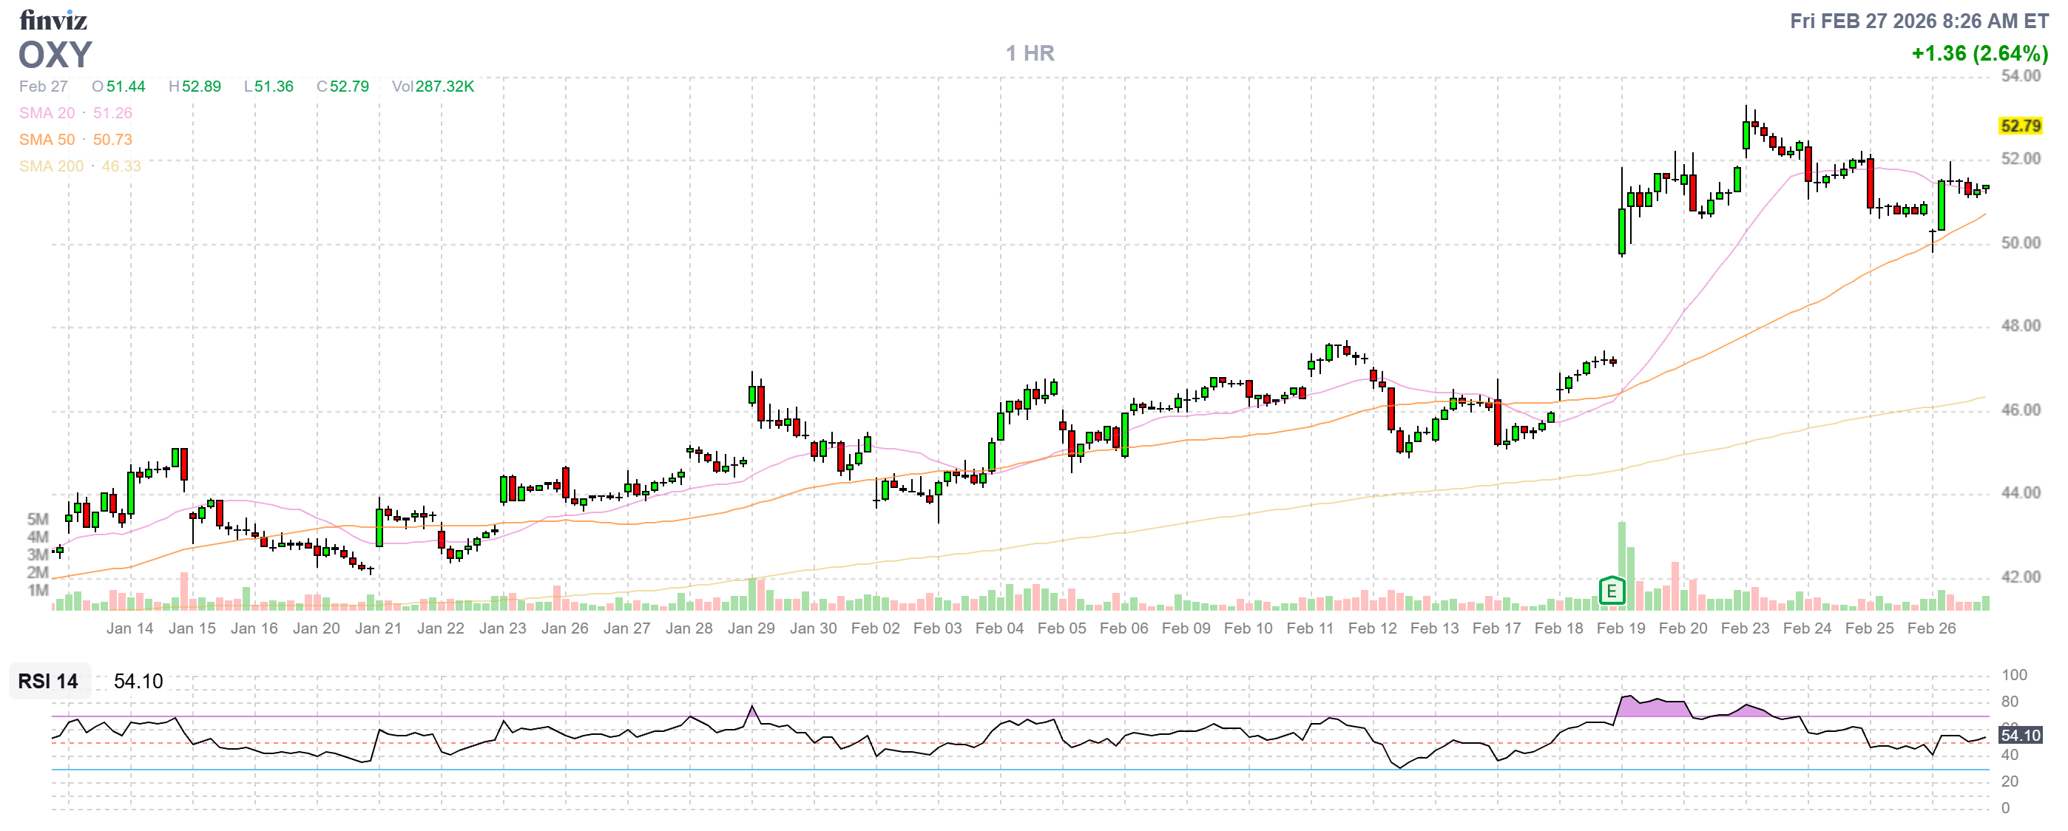Click the dark 54.10 RSI value tag
Screen dimensions: 2068x831
tap(2020, 736)
